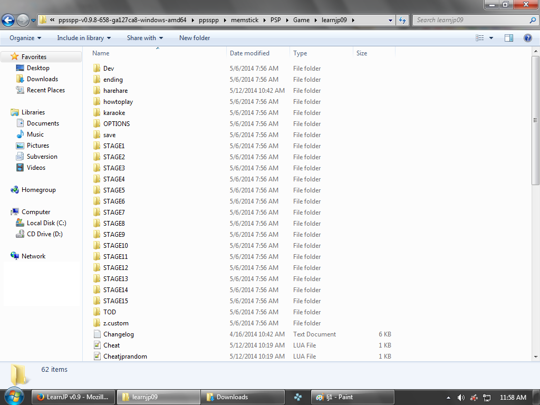Expand the Include in library menu
540x405 pixels.
[x=84, y=38]
